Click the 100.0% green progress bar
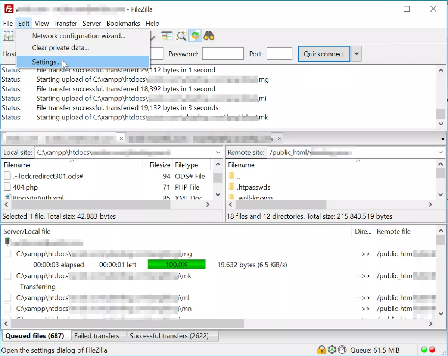 (x=177, y=265)
